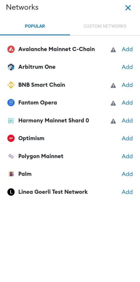Click the Fantom Opera logo icon
The image size is (140, 282).
click(11, 103)
